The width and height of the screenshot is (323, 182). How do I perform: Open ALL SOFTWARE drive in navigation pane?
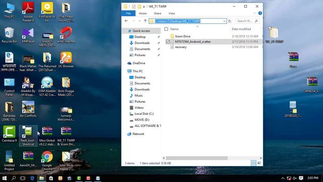coord(147,126)
